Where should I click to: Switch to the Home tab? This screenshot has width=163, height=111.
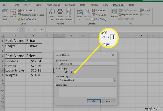(16, 5)
